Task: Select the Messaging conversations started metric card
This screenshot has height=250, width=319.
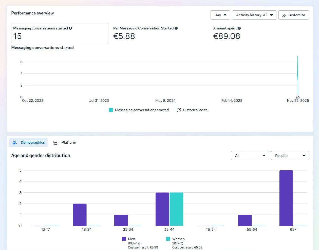Action: coord(60,33)
